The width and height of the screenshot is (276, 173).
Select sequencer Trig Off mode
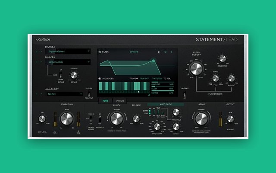[144, 79]
